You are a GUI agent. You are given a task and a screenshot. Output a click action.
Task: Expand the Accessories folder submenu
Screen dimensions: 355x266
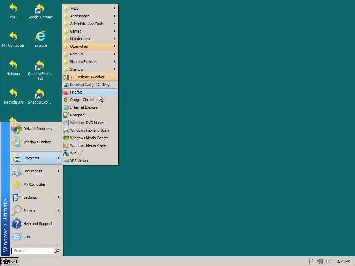pos(90,16)
